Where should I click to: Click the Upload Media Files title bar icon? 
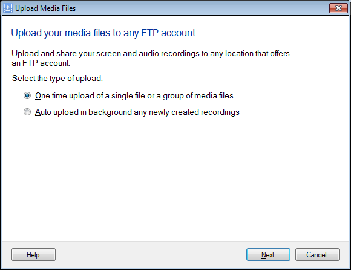tap(8, 8)
